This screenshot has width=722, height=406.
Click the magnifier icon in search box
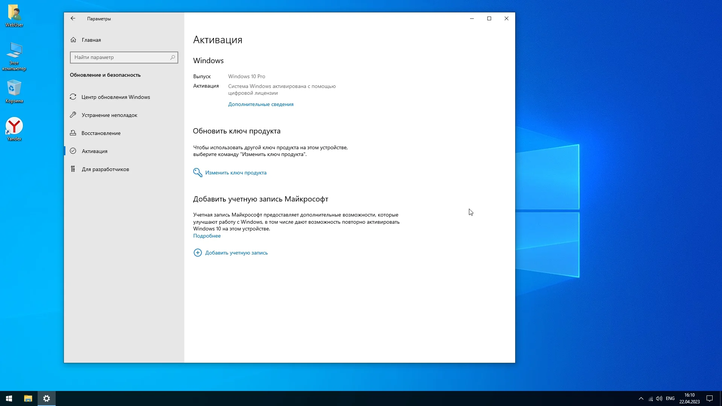pyautogui.click(x=173, y=57)
